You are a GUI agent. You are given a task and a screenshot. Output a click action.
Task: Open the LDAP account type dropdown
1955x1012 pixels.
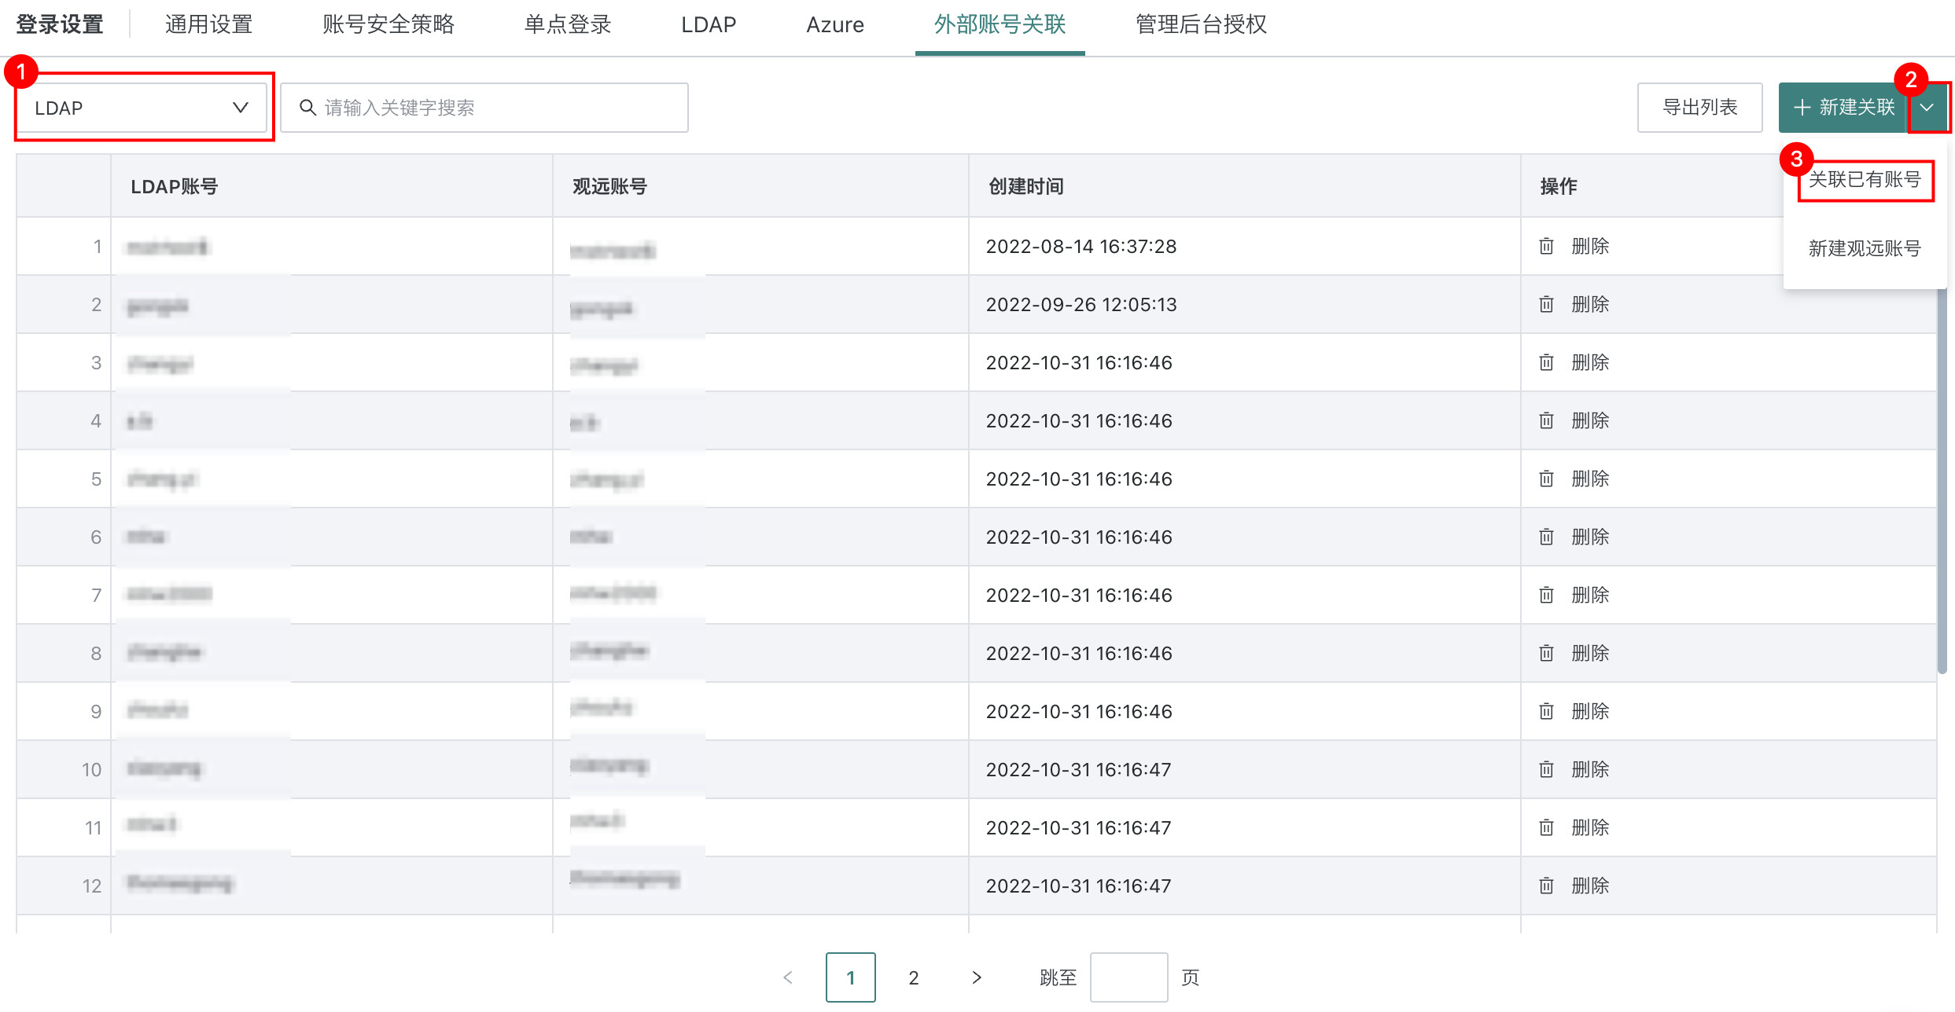(142, 108)
